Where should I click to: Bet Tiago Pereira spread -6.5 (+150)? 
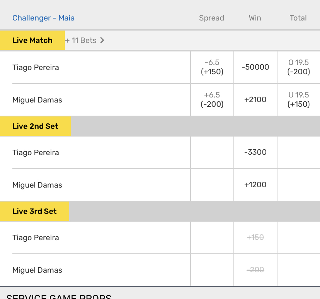212,67
